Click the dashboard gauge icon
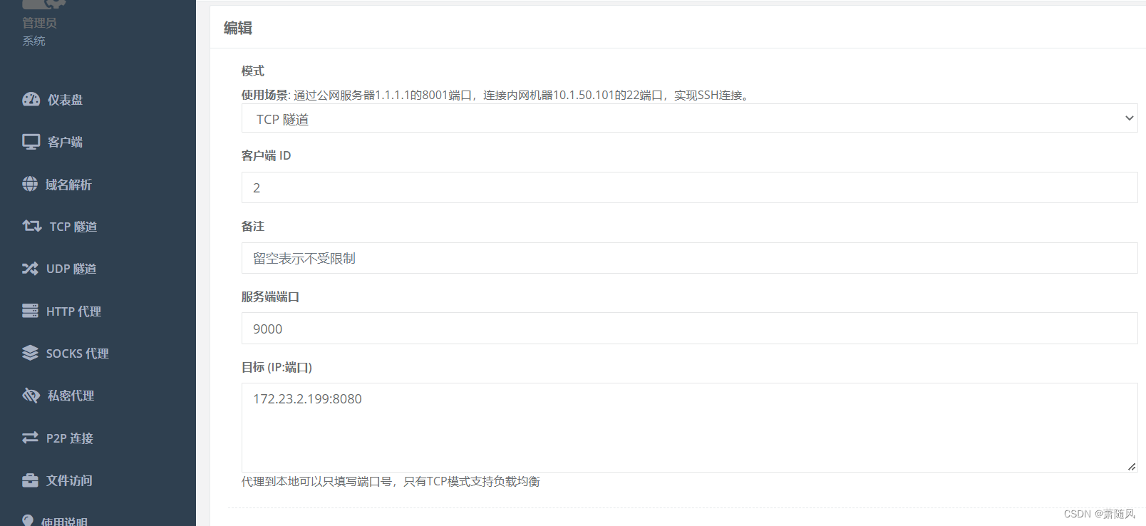This screenshot has width=1146, height=526. 31,100
